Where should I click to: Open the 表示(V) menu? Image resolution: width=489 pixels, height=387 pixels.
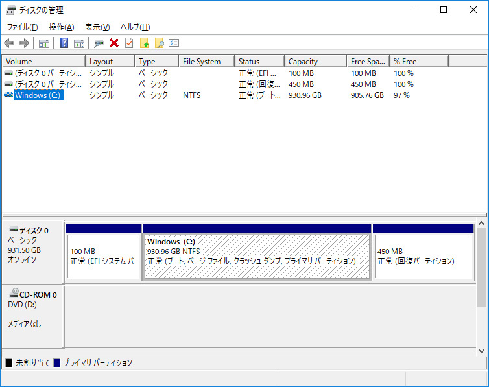97,27
